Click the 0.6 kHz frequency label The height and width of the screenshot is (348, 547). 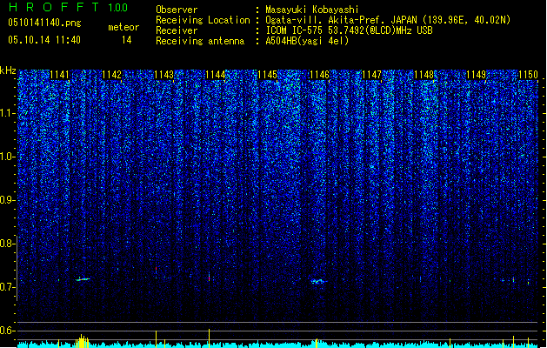[x=7, y=331]
